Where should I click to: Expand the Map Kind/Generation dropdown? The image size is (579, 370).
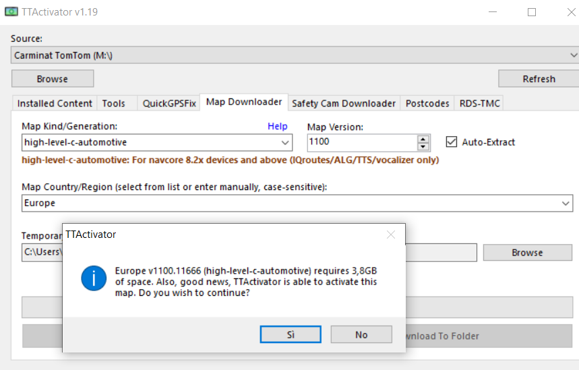(284, 142)
